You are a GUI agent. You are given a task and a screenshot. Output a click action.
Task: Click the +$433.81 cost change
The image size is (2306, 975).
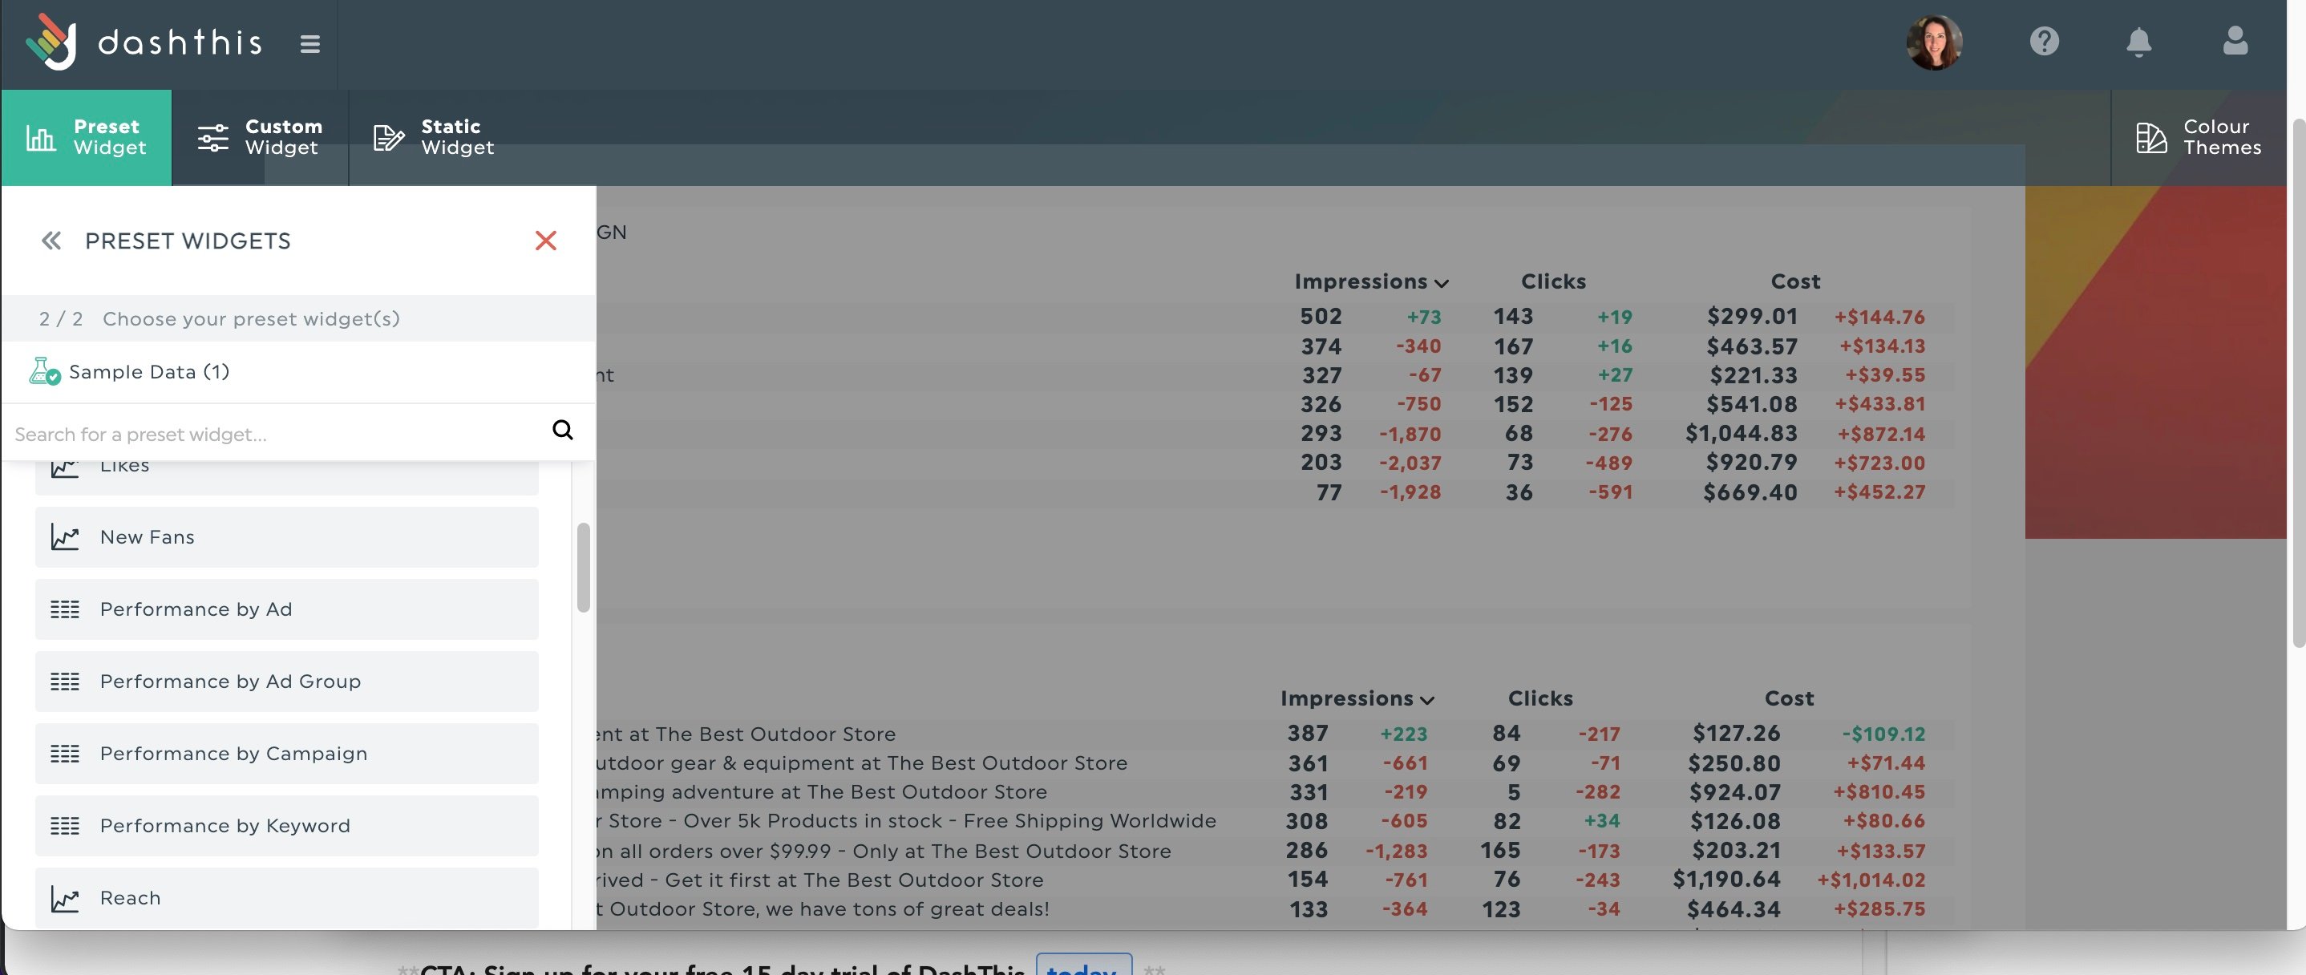(x=1880, y=404)
